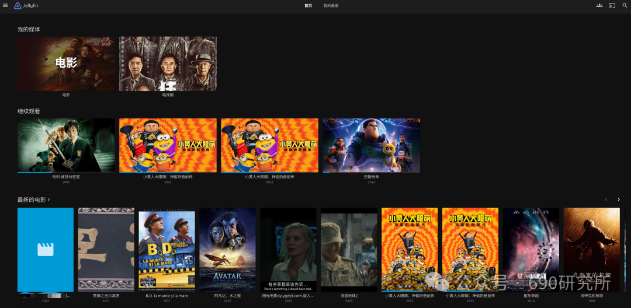Expand the 最新的电影 section
Screen dimensions: 631x308
point(33,199)
